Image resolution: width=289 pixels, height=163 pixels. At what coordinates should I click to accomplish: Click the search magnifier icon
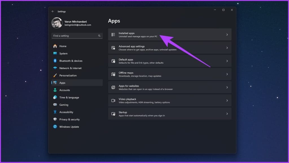click(99, 36)
